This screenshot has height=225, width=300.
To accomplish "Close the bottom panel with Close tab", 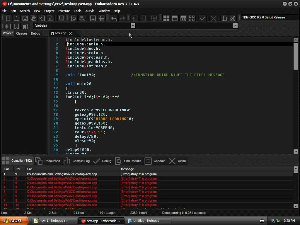I will coord(177,161).
